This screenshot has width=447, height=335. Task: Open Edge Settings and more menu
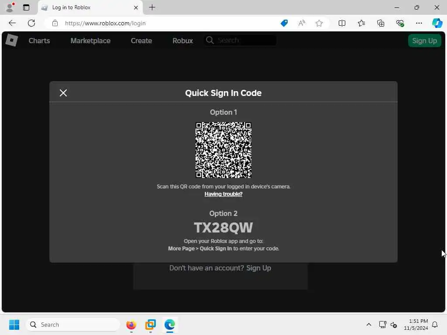419,23
